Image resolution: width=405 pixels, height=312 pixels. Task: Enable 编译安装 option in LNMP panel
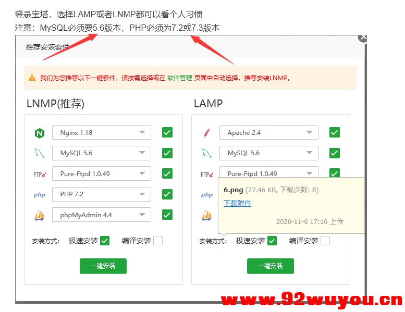157,241
